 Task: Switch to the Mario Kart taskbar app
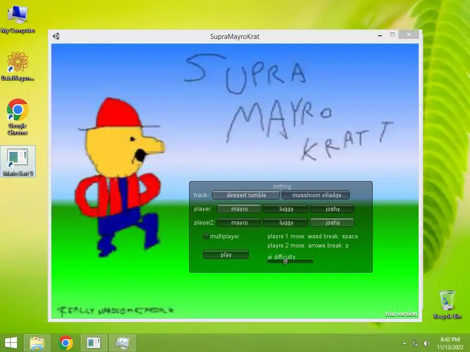coord(94,343)
